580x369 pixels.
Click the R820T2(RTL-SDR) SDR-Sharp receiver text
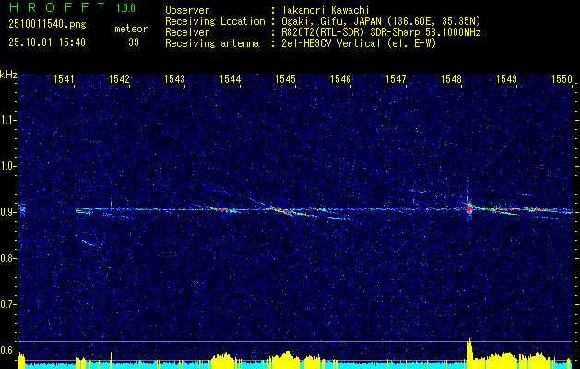(x=380, y=32)
